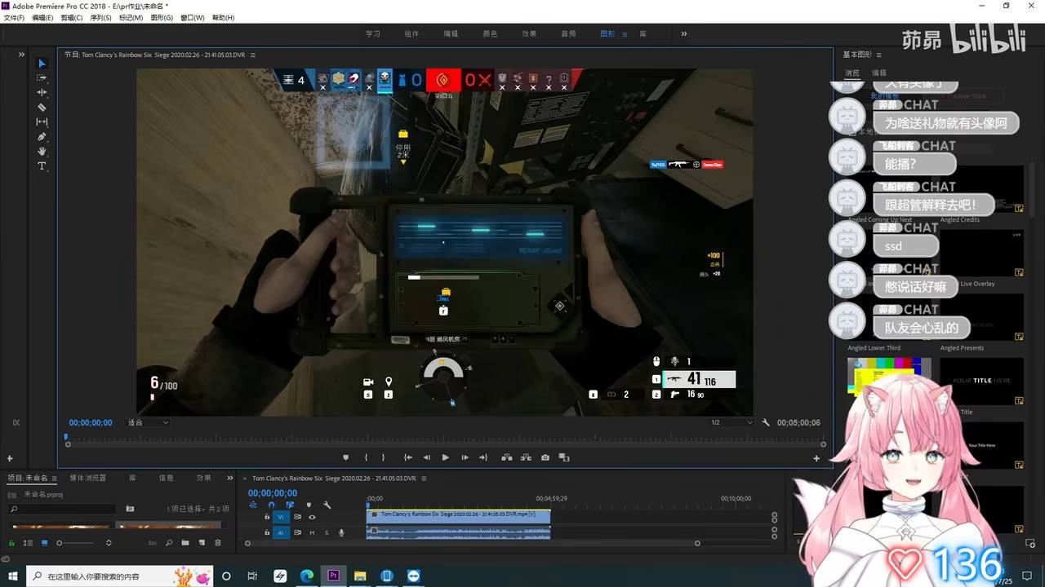Open Program monitor panel menu
1045x587 pixels.
point(253,55)
